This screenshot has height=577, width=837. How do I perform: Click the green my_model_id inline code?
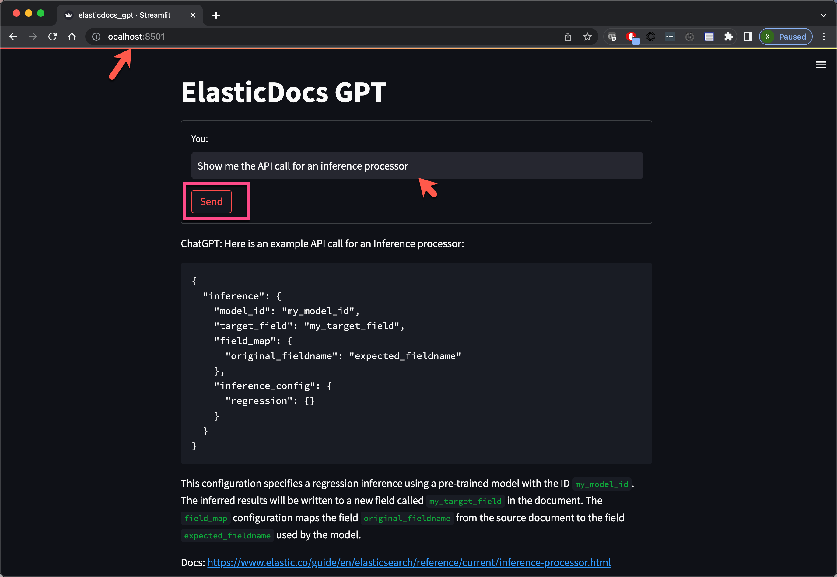click(602, 484)
